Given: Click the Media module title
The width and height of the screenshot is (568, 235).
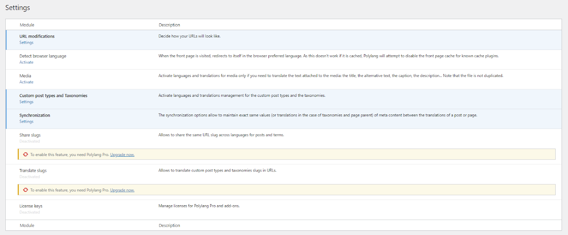Looking at the screenshot, I should pyautogui.click(x=25, y=76).
